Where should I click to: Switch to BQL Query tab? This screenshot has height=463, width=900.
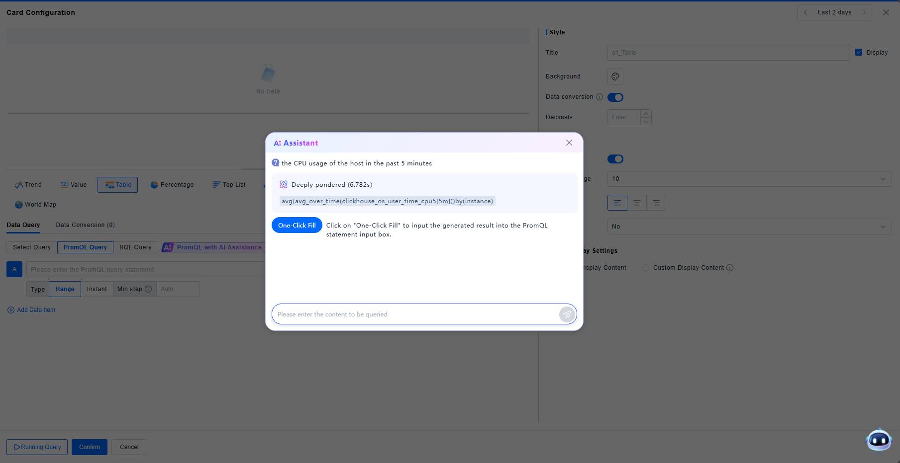pos(135,247)
